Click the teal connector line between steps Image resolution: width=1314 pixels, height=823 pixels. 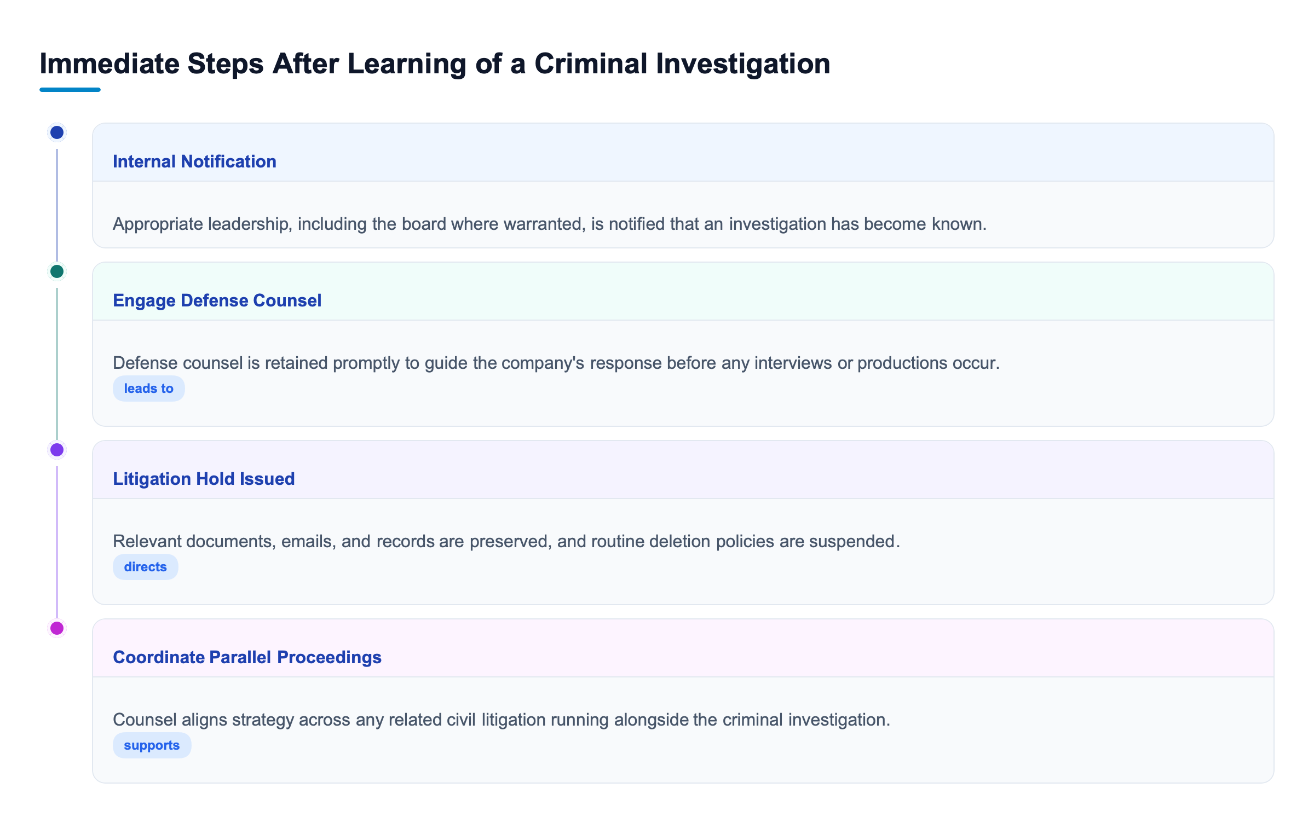(x=57, y=364)
